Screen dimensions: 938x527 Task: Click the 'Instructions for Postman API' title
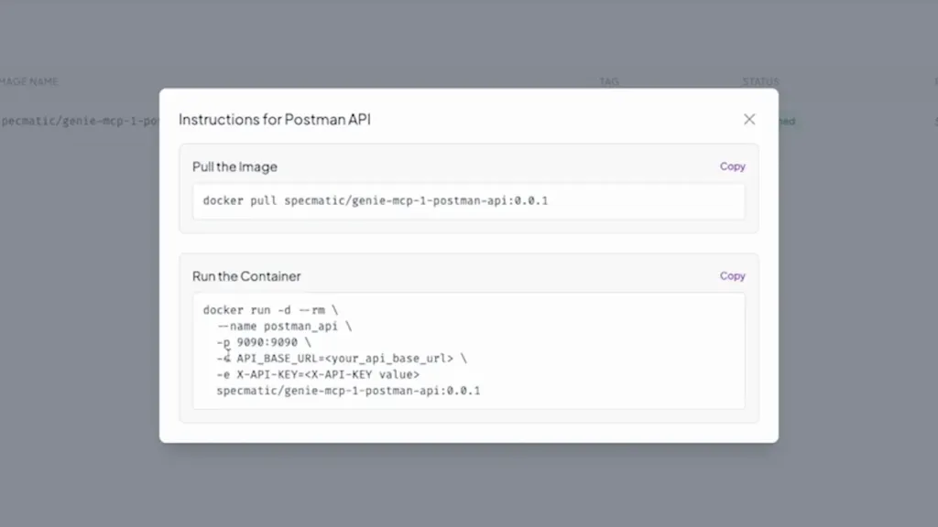(x=275, y=120)
